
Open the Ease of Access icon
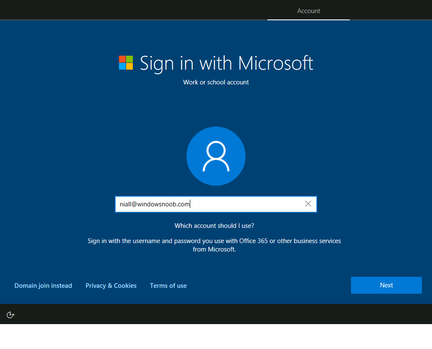(10, 314)
